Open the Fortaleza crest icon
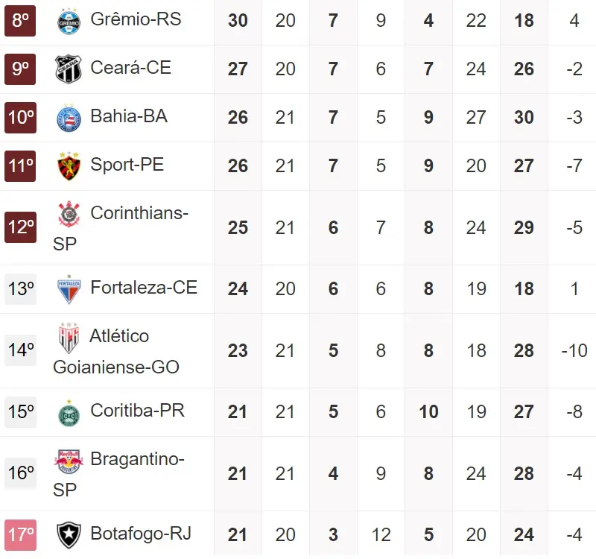The image size is (596, 559). click(69, 290)
